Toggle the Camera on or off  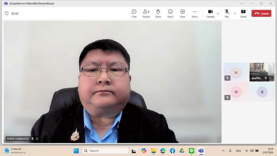(x=210, y=13)
